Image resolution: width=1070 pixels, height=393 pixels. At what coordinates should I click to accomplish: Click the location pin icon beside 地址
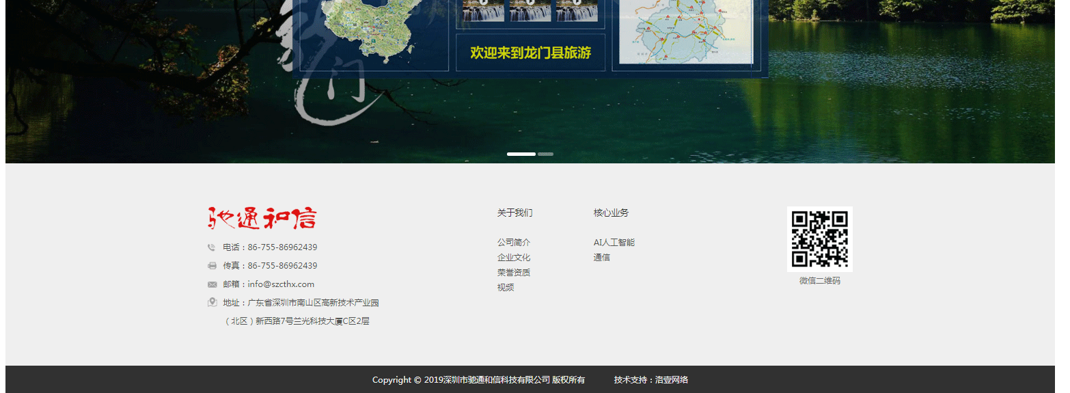212,302
